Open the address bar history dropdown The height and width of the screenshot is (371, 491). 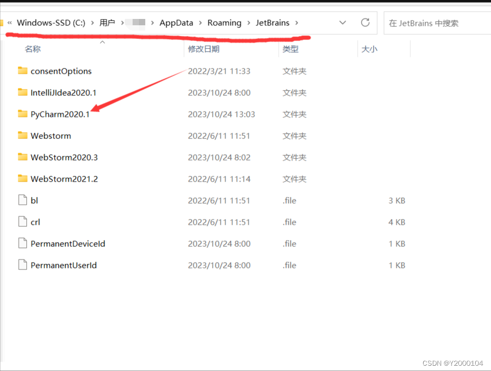point(343,23)
